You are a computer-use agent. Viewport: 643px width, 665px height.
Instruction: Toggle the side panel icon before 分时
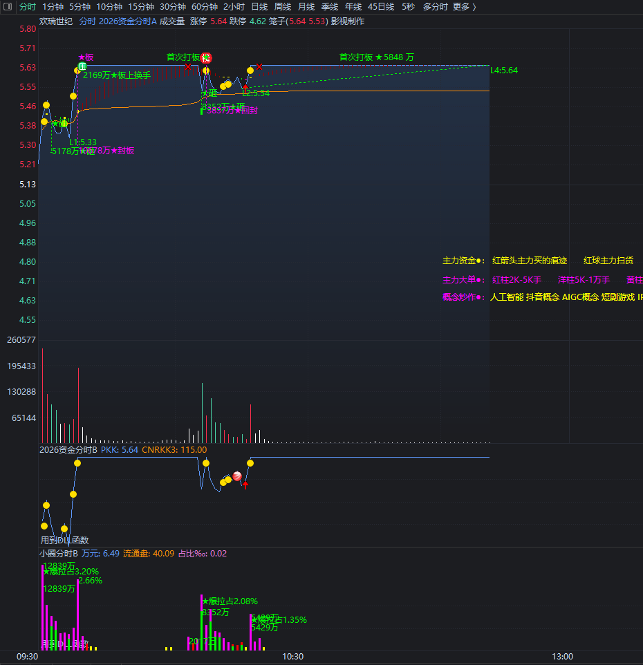(8, 7)
